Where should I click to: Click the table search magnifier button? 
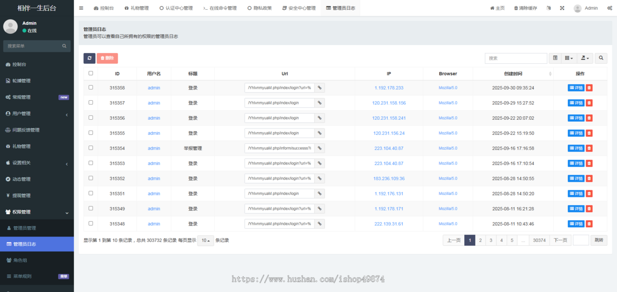601,58
